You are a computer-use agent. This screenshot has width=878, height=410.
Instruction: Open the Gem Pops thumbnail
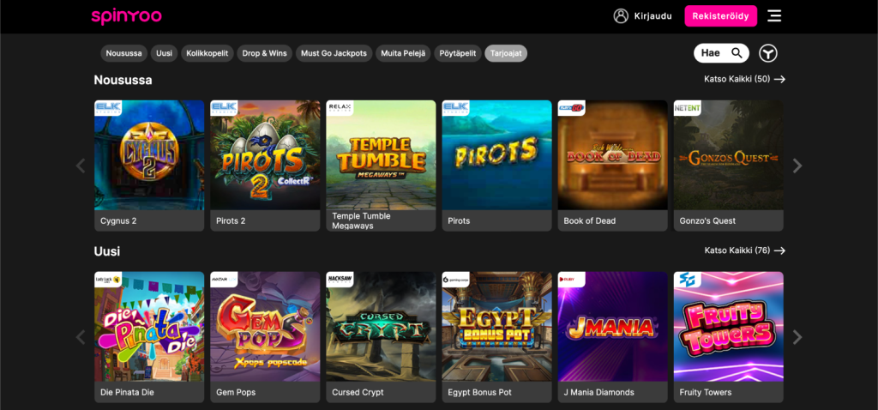[266, 327]
